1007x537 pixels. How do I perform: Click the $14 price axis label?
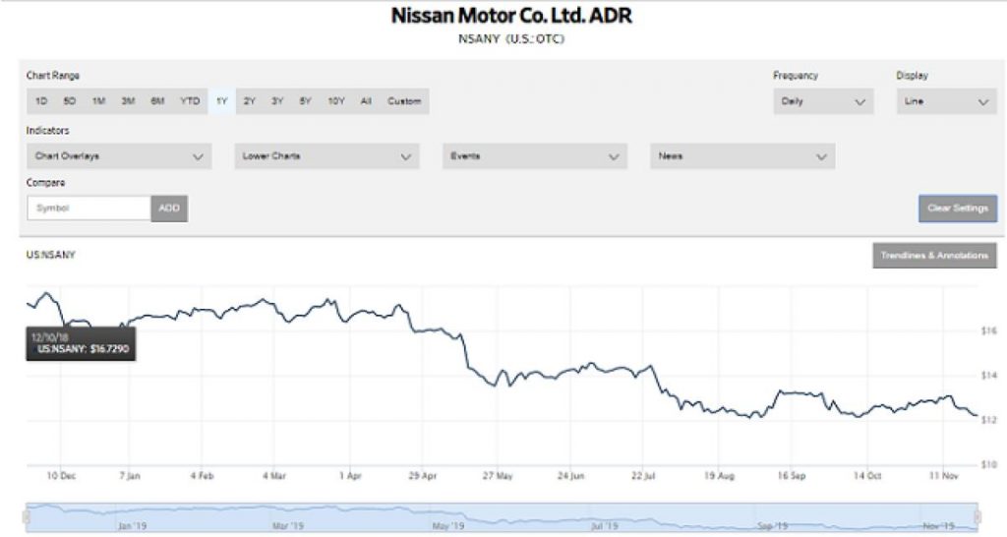pos(989,375)
